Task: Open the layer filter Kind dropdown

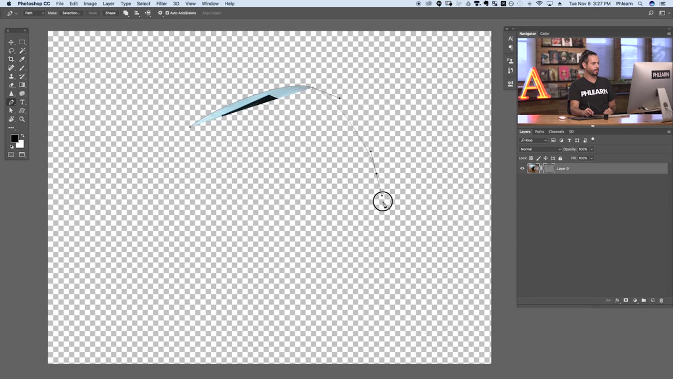Action: (533, 140)
